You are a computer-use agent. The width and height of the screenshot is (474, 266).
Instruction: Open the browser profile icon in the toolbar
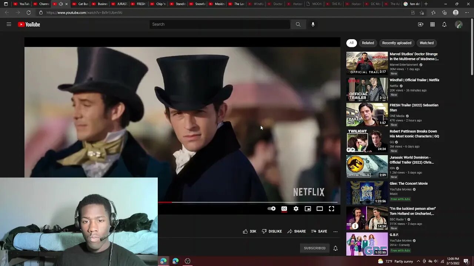pyautogui.click(x=456, y=13)
